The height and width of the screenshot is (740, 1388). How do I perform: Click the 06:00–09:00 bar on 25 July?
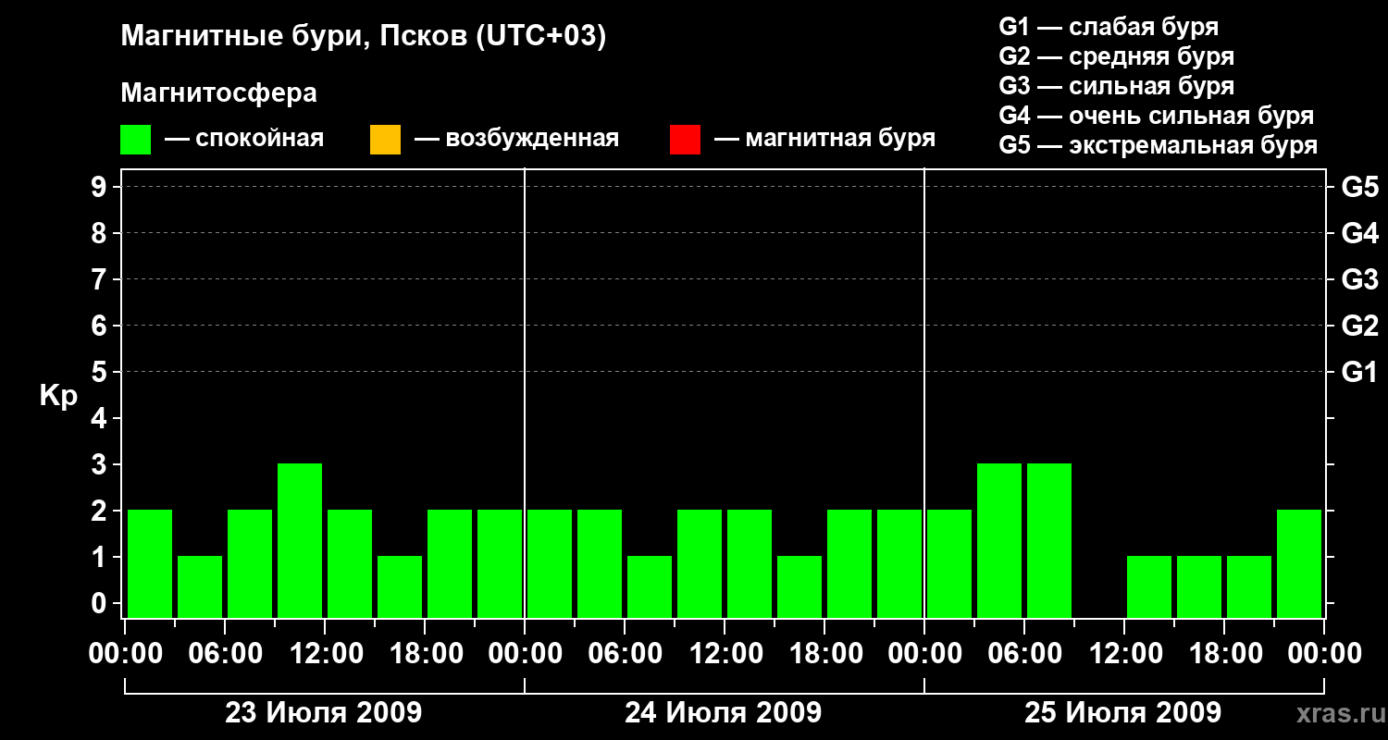pyautogui.click(x=1049, y=540)
